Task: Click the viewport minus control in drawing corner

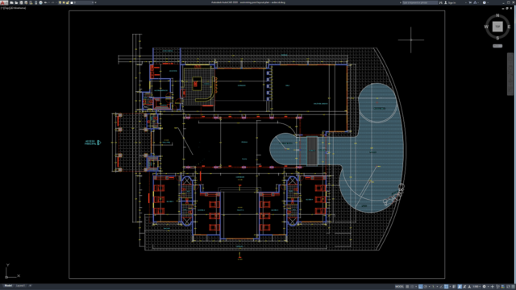Action: click(2, 8)
